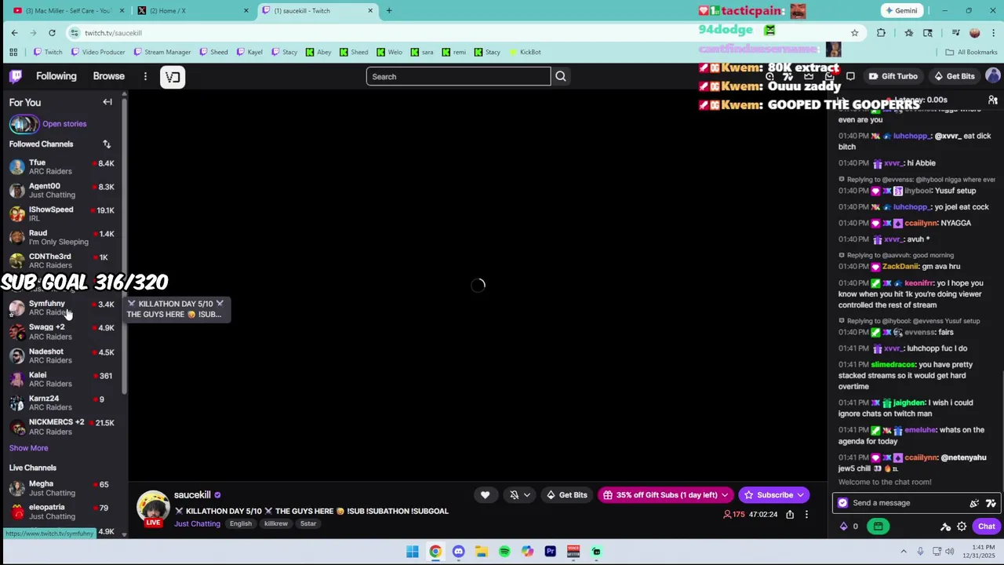Screen dimensions: 1004x565
Task: Open the top navigation more options menu
Action: pos(145,76)
